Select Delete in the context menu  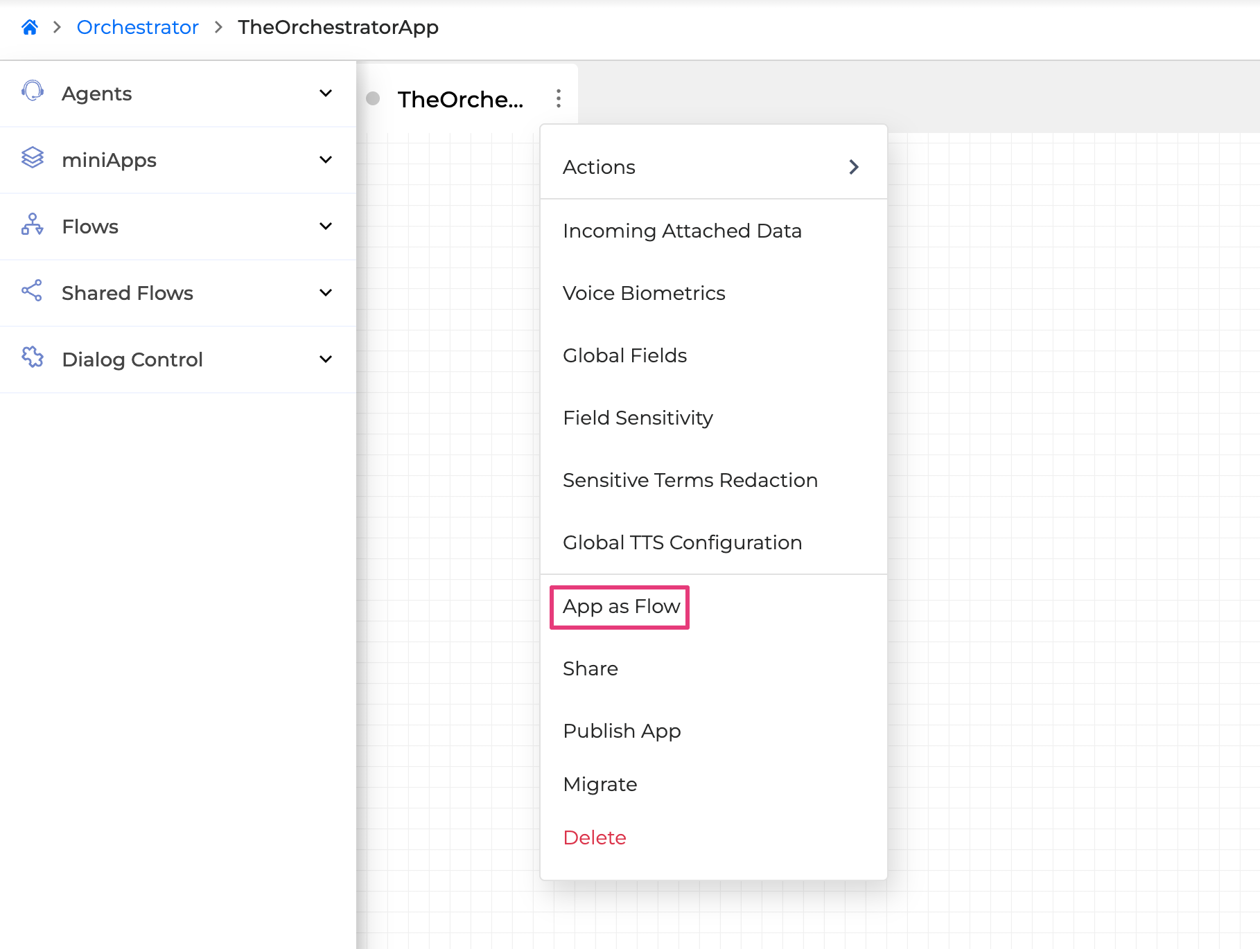pos(595,837)
